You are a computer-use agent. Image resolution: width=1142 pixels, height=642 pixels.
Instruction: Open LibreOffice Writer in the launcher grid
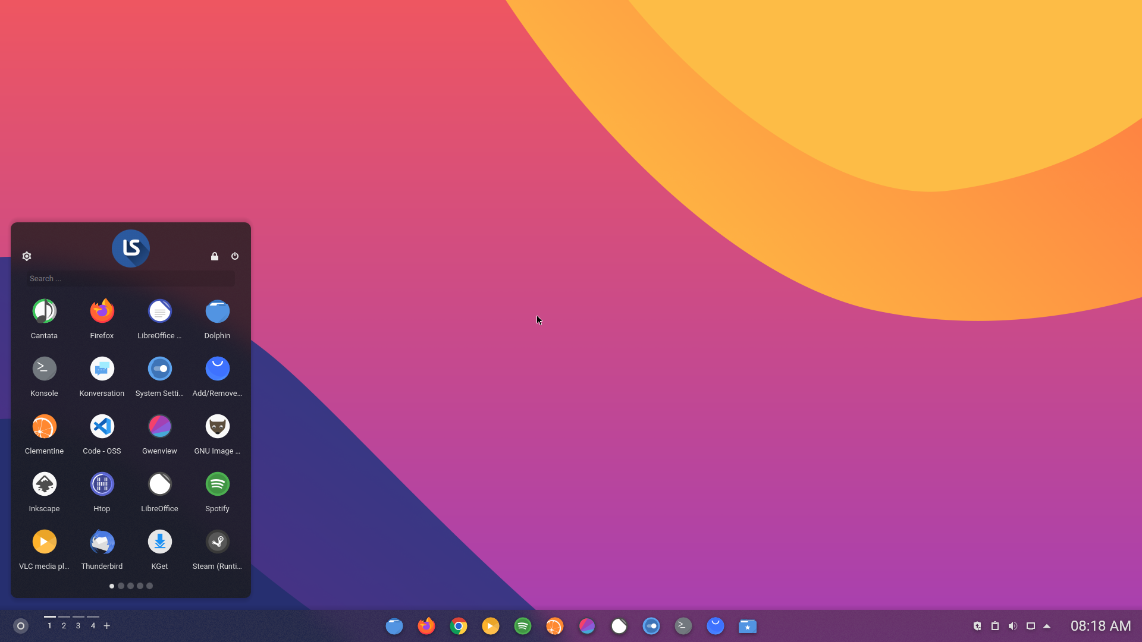159,311
